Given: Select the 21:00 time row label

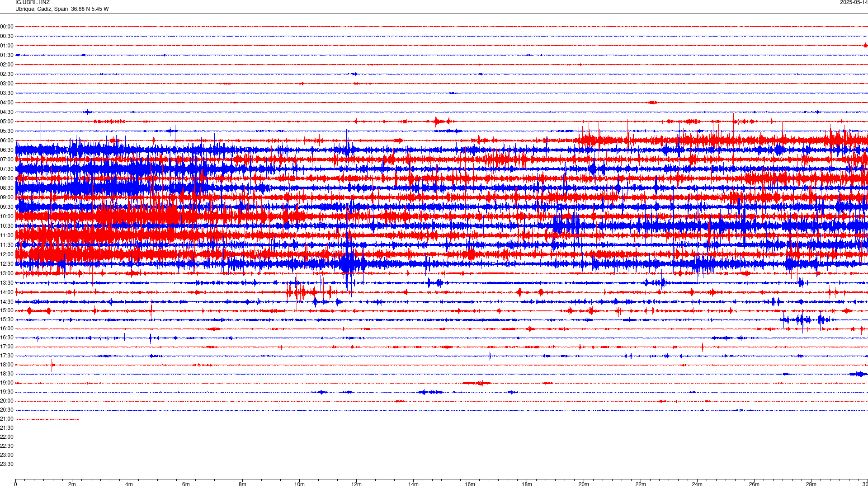Looking at the screenshot, I should (x=7, y=419).
